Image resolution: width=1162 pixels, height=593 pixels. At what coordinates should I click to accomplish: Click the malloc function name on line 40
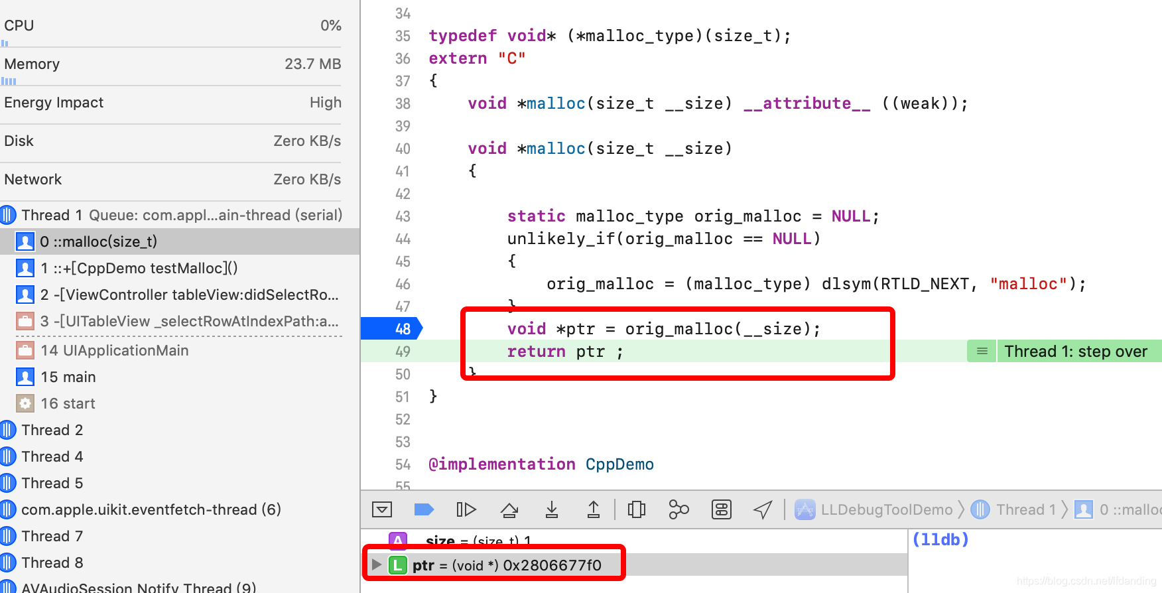point(556,149)
